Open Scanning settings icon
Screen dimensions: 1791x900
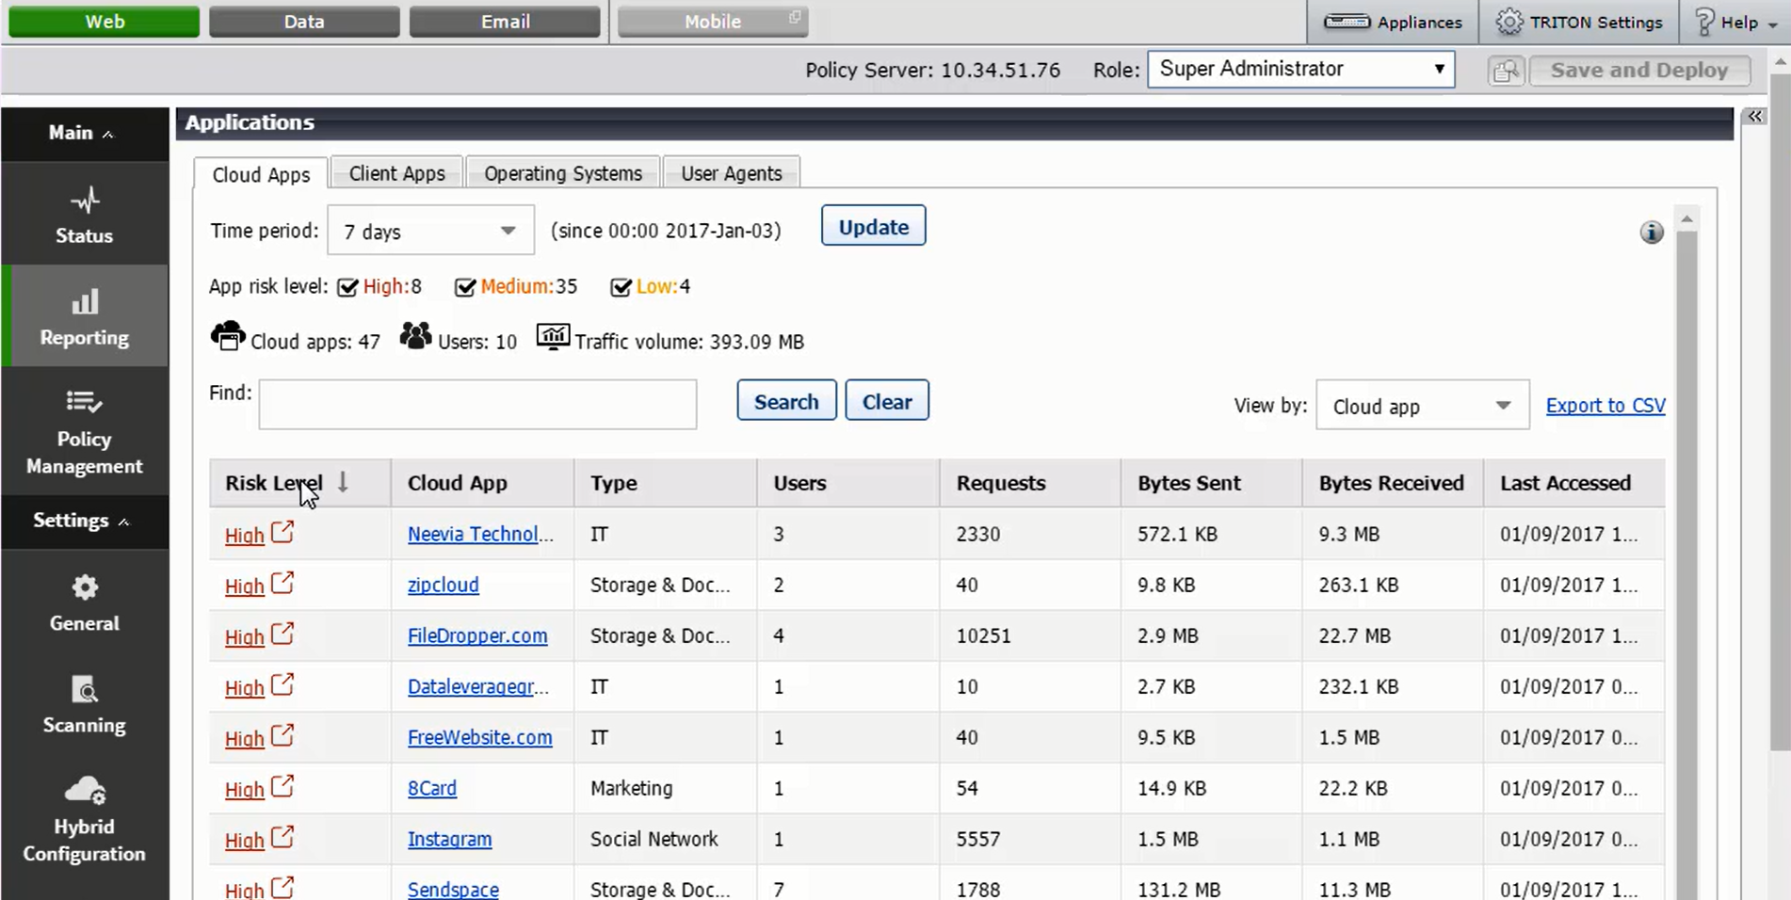click(85, 690)
